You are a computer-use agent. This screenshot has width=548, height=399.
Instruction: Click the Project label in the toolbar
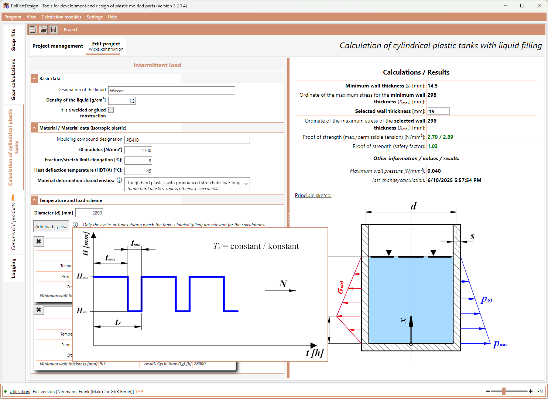(71, 30)
